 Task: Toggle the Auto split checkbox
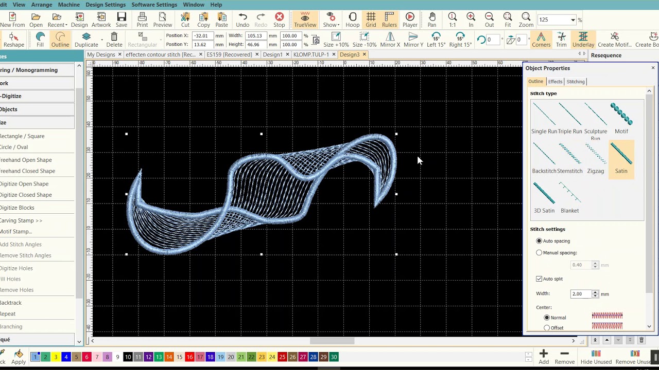(539, 279)
